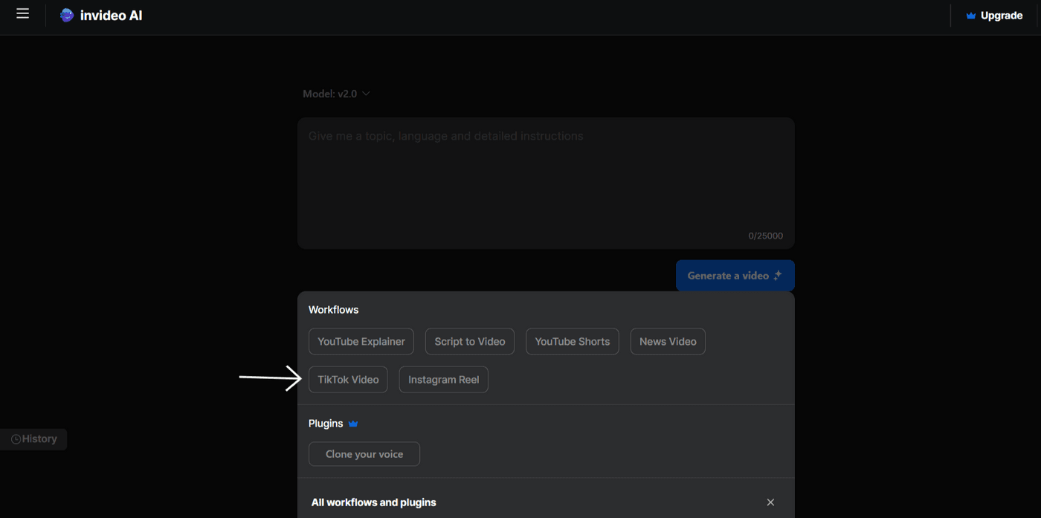Viewport: 1041px width, 518px height.
Task: Click Upgrade in the top bar
Action: [x=1000, y=15]
